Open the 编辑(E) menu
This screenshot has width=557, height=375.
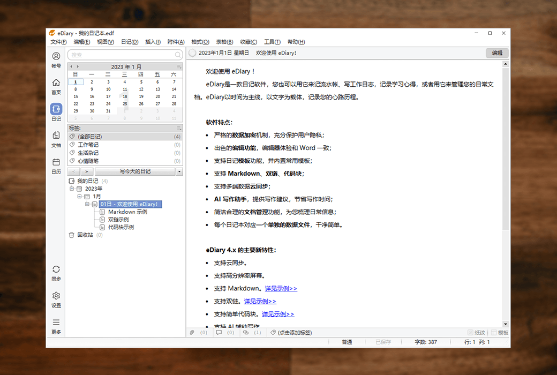tap(82, 42)
